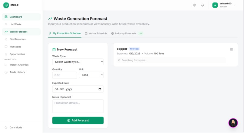
Task: Click the LIVE badge next to Industry Forecasts
Action: coord(140,33)
